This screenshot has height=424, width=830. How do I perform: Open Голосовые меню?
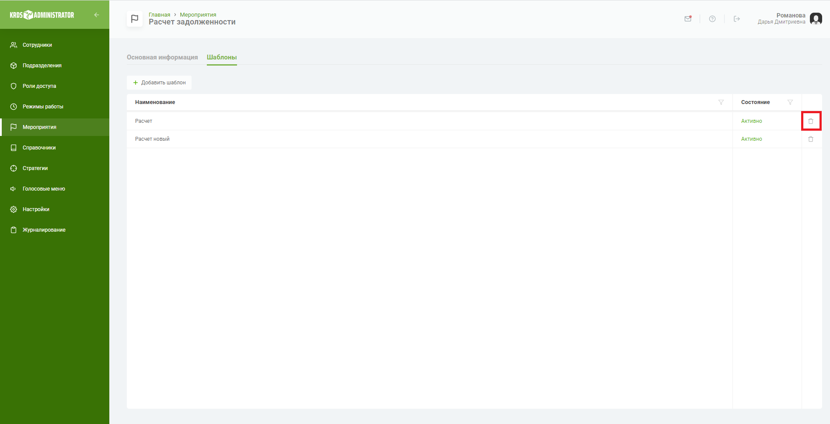click(55, 189)
